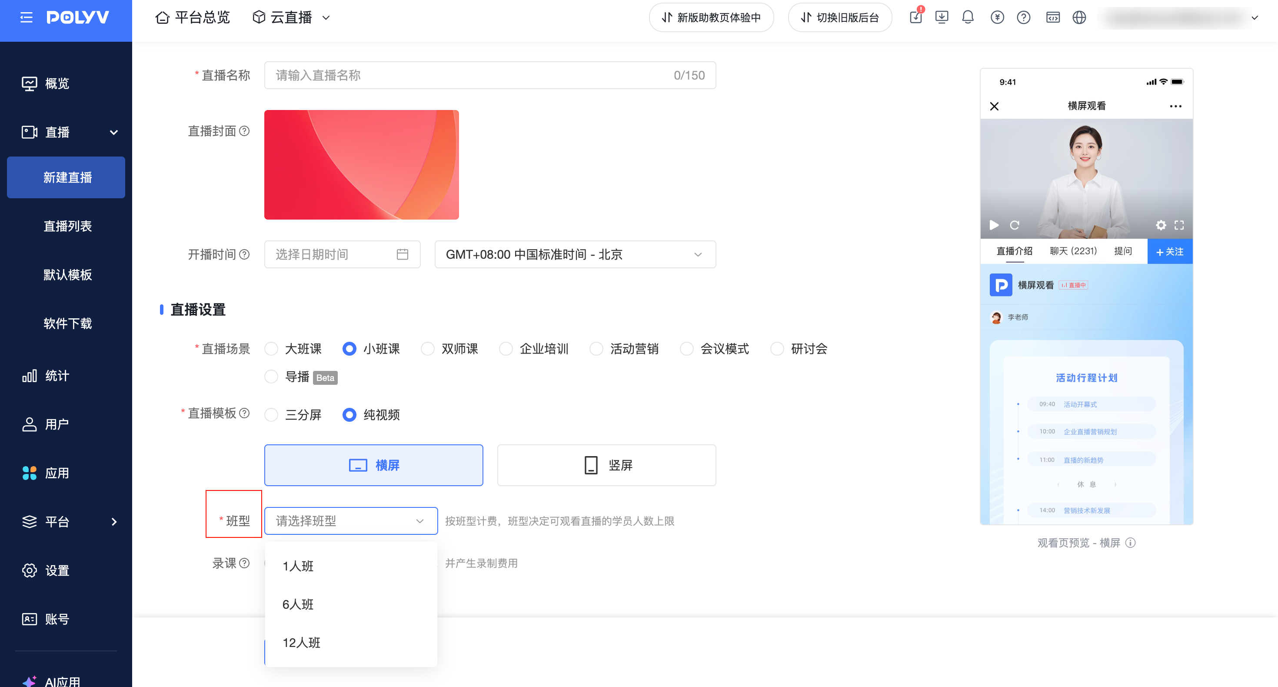Open the notification bell
The image size is (1278, 687).
(x=968, y=17)
